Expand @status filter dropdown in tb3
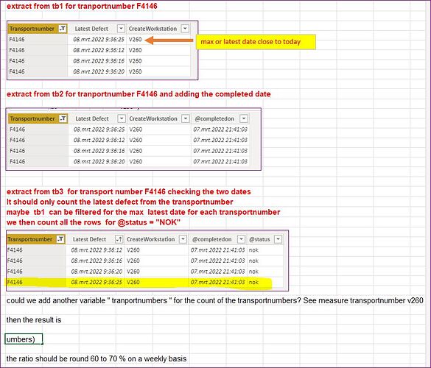This screenshot has width=431, height=368. pos(278,239)
